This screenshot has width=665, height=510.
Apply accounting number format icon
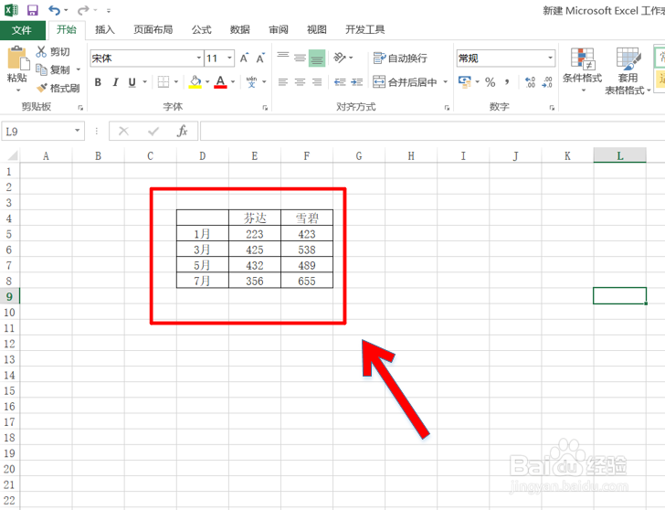pos(465,81)
